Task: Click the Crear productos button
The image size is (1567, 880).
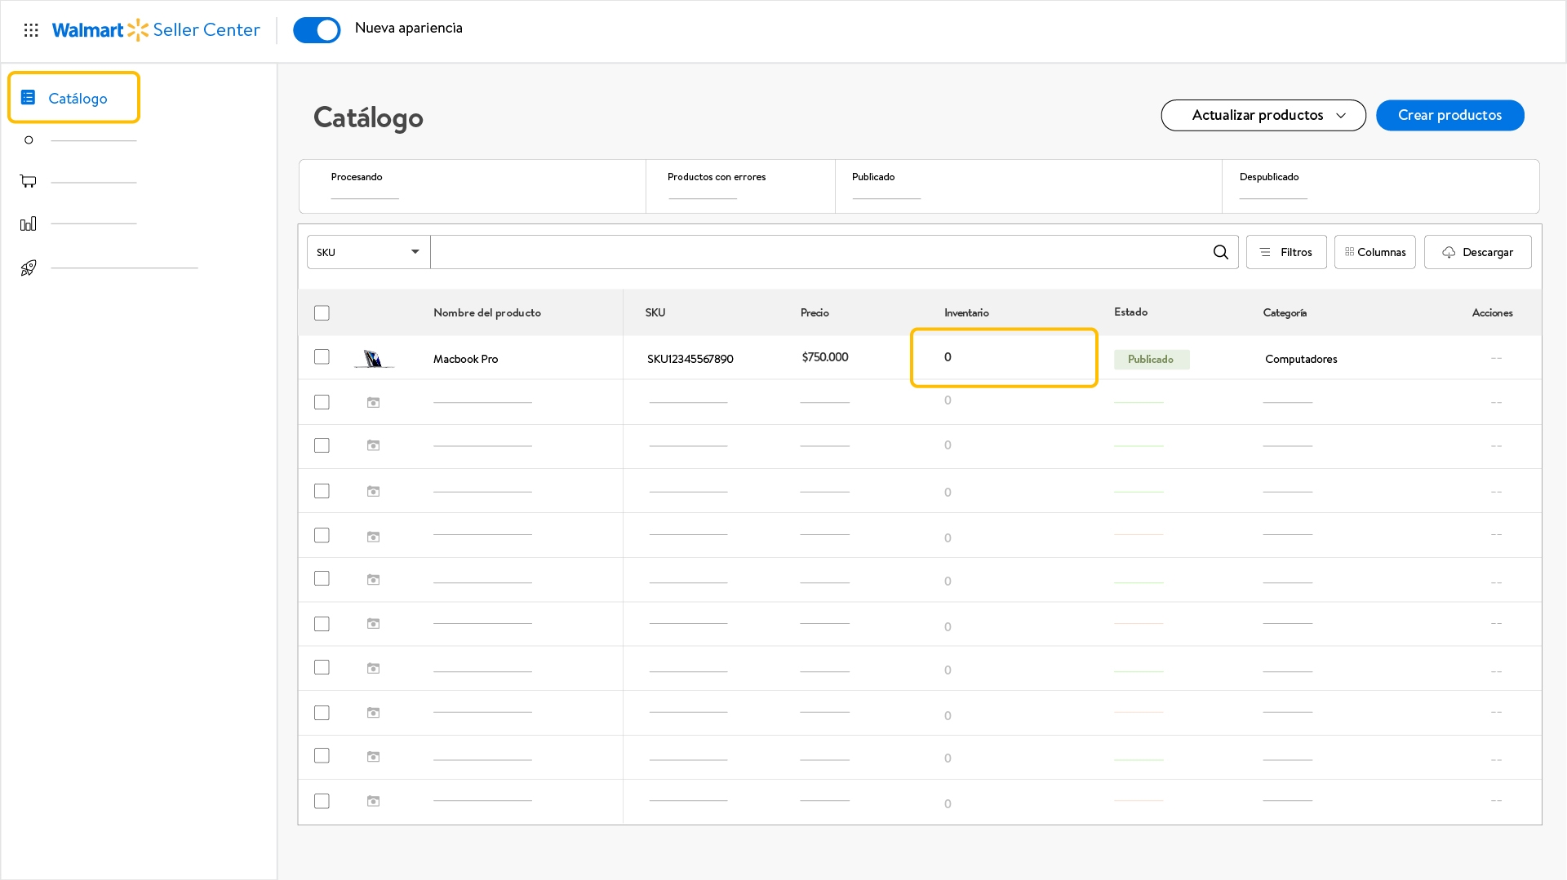Action: [x=1449, y=115]
